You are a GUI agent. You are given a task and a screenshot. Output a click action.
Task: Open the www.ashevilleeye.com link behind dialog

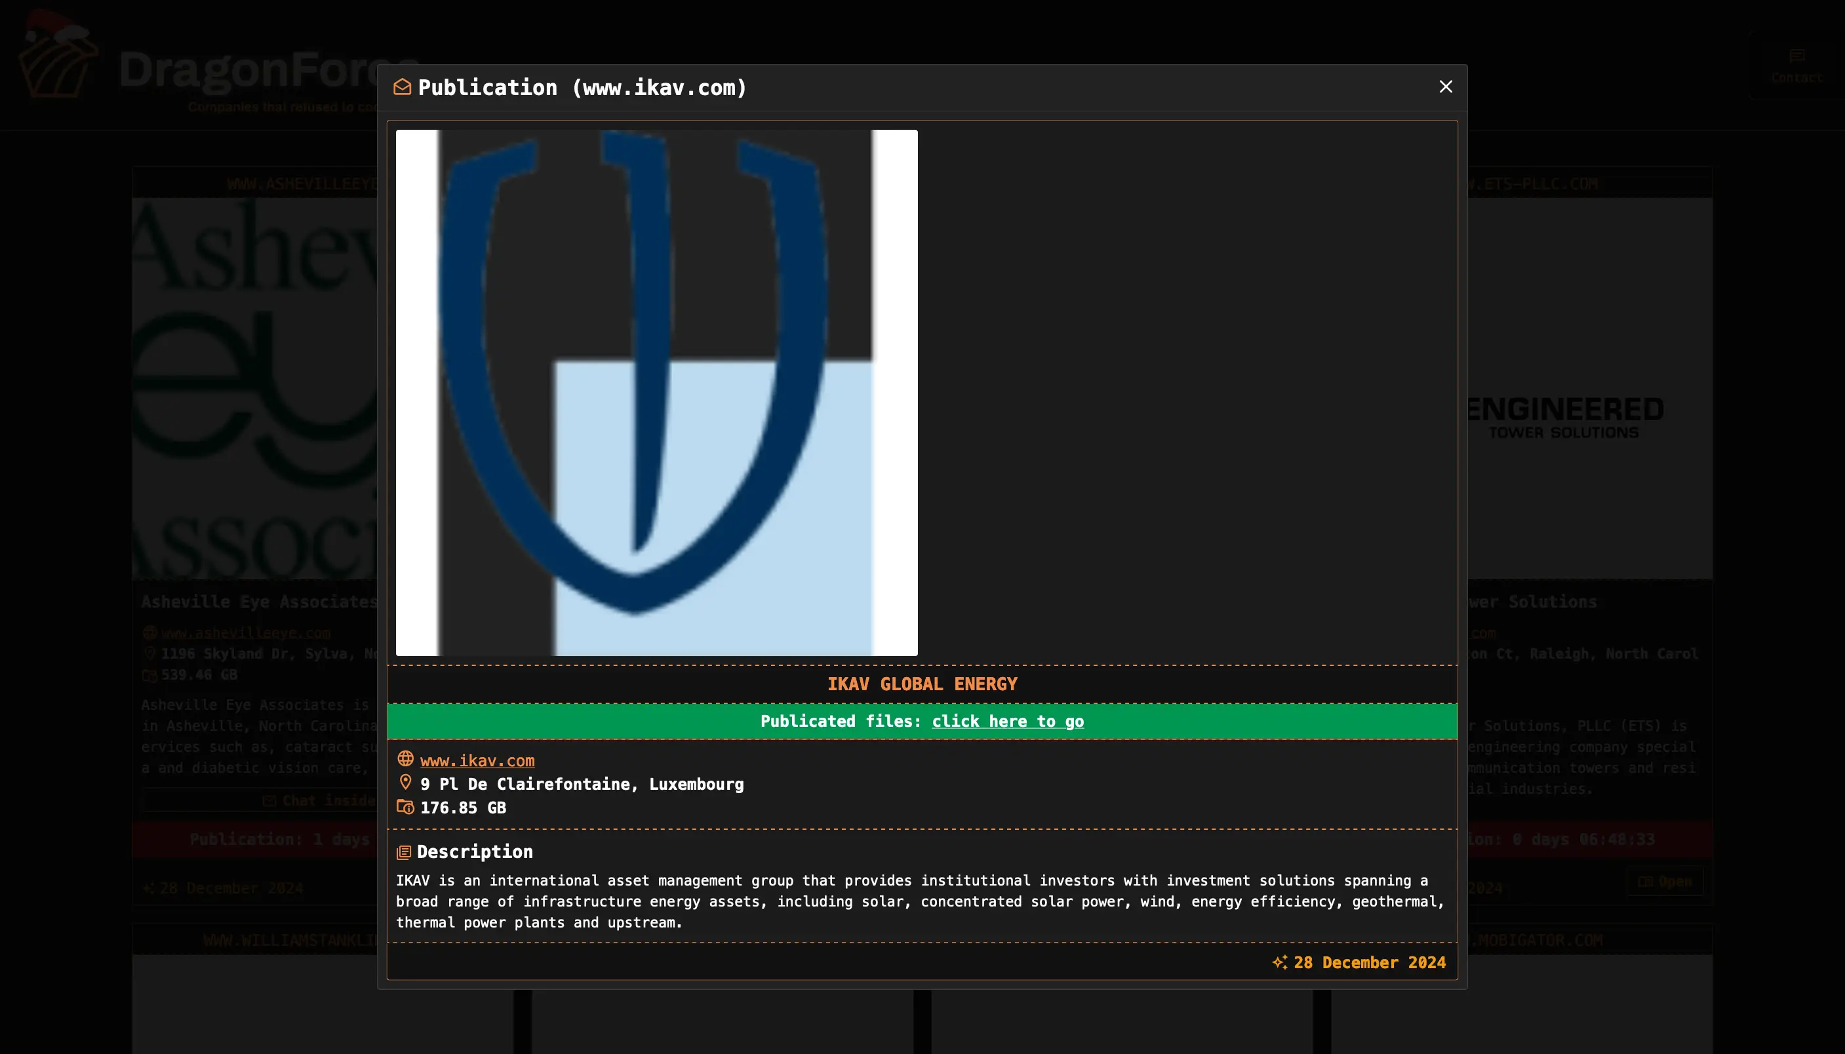[245, 633]
